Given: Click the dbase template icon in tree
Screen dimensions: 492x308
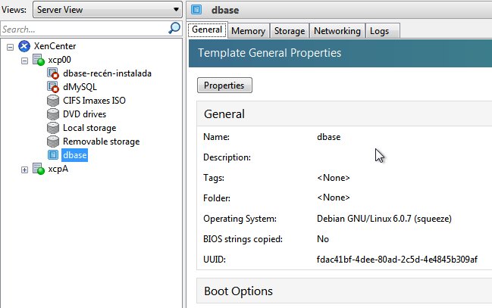Looking at the screenshot, I should (x=53, y=155).
